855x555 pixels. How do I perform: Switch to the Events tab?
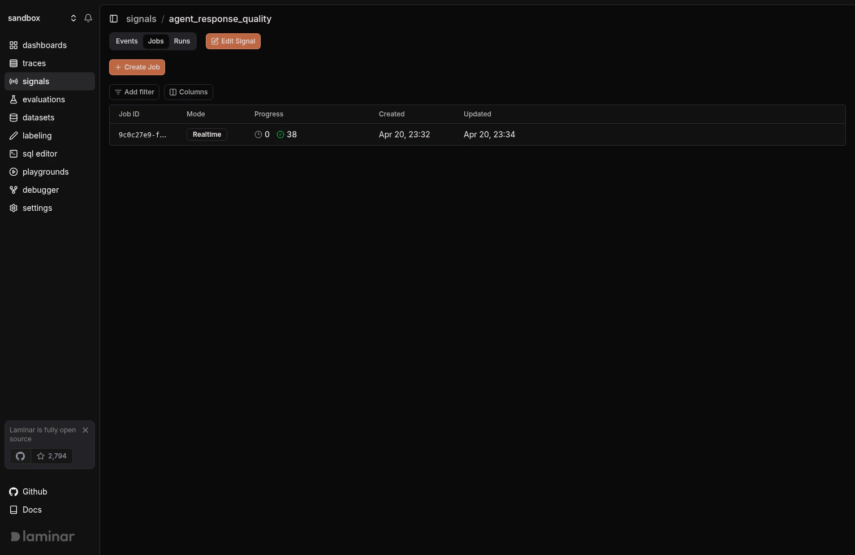tap(127, 41)
